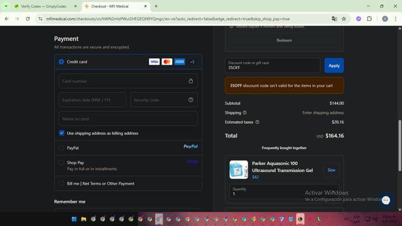Click the Shipping info question icon
Image resolution: width=402 pixels, height=226 pixels.
244,112
